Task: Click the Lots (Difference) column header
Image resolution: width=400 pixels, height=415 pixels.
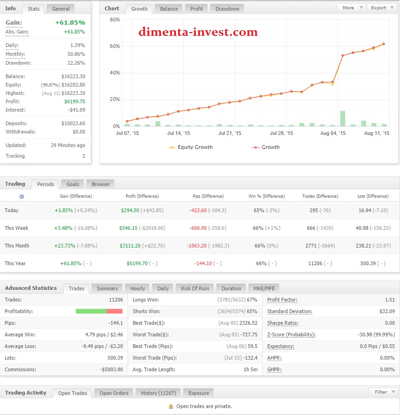Action: tap(373, 196)
